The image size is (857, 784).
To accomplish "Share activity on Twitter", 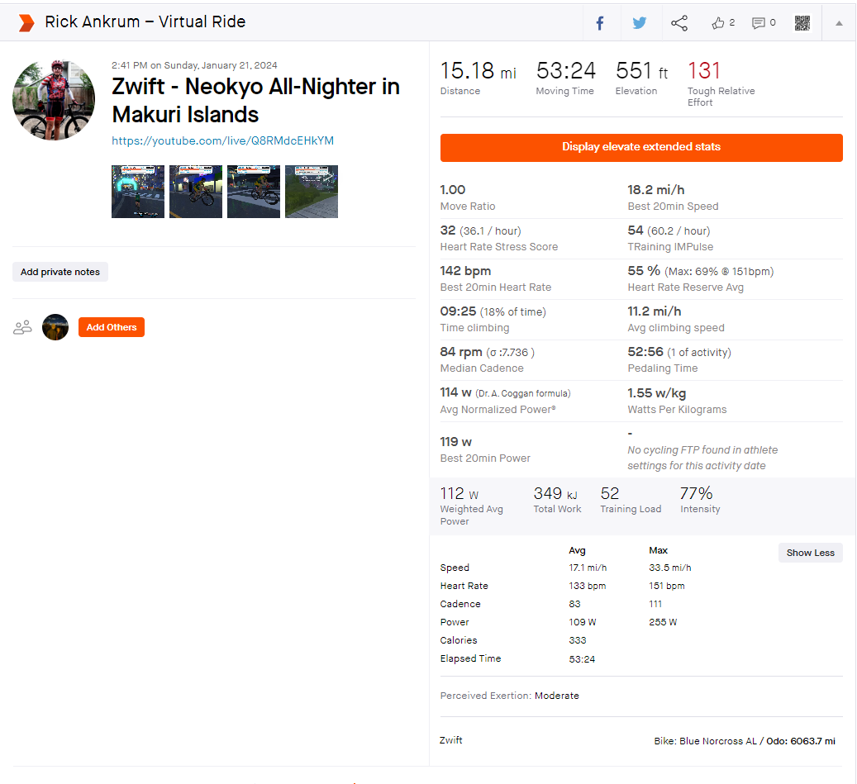I will [x=640, y=23].
